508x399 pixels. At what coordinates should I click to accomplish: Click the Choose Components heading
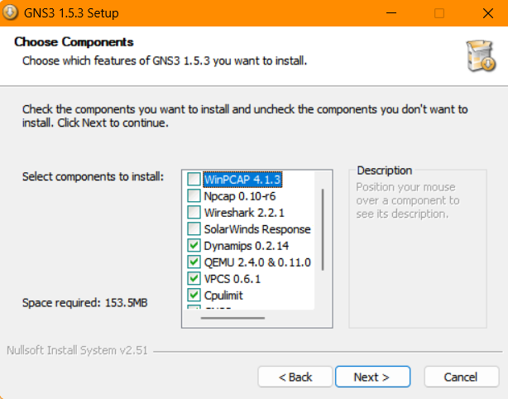click(74, 42)
